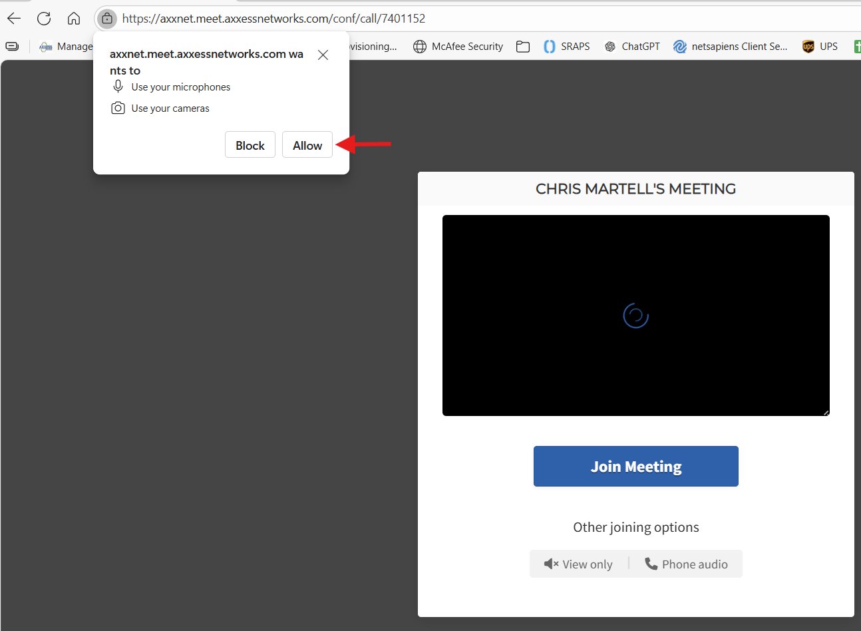Viewport: 861px width, 631px height.
Task: Open the ChatGPT bookmark
Action: [x=631, y=47]
